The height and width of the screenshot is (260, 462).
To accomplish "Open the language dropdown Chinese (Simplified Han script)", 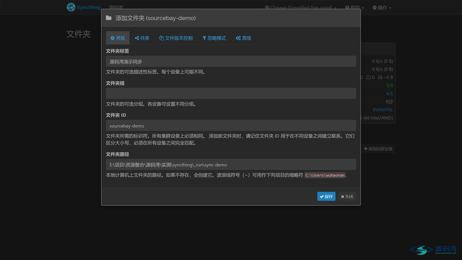I will pos(301,8).
